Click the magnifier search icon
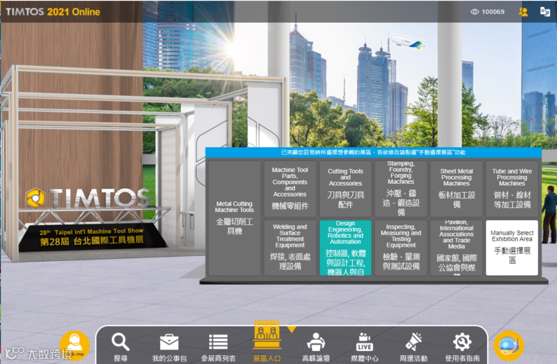Screen dimensions: 557x364 pos(120,342)
